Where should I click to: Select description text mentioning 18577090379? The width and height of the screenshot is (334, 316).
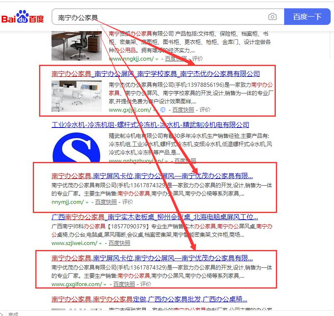click(162, 230)
